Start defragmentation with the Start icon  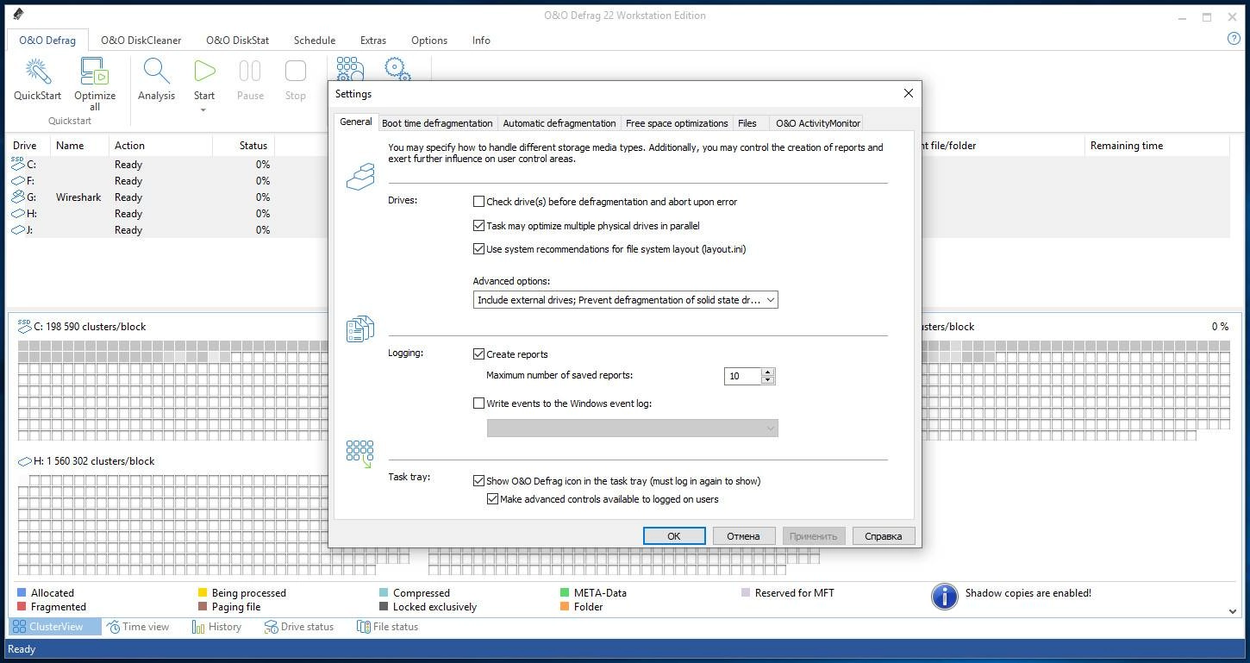[x=204, y=72]
